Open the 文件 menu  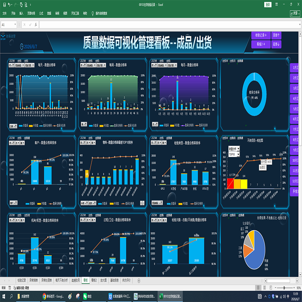point(5,13)
